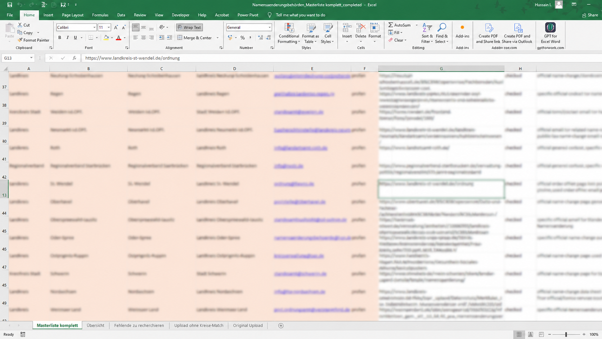Image resolution: width=602 pixels, height=339 pixels.
Task: Click the formula bar URL text
Action: pos(132,58)
